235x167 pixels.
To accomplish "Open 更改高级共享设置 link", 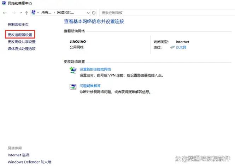I will (x=22, y=42).
